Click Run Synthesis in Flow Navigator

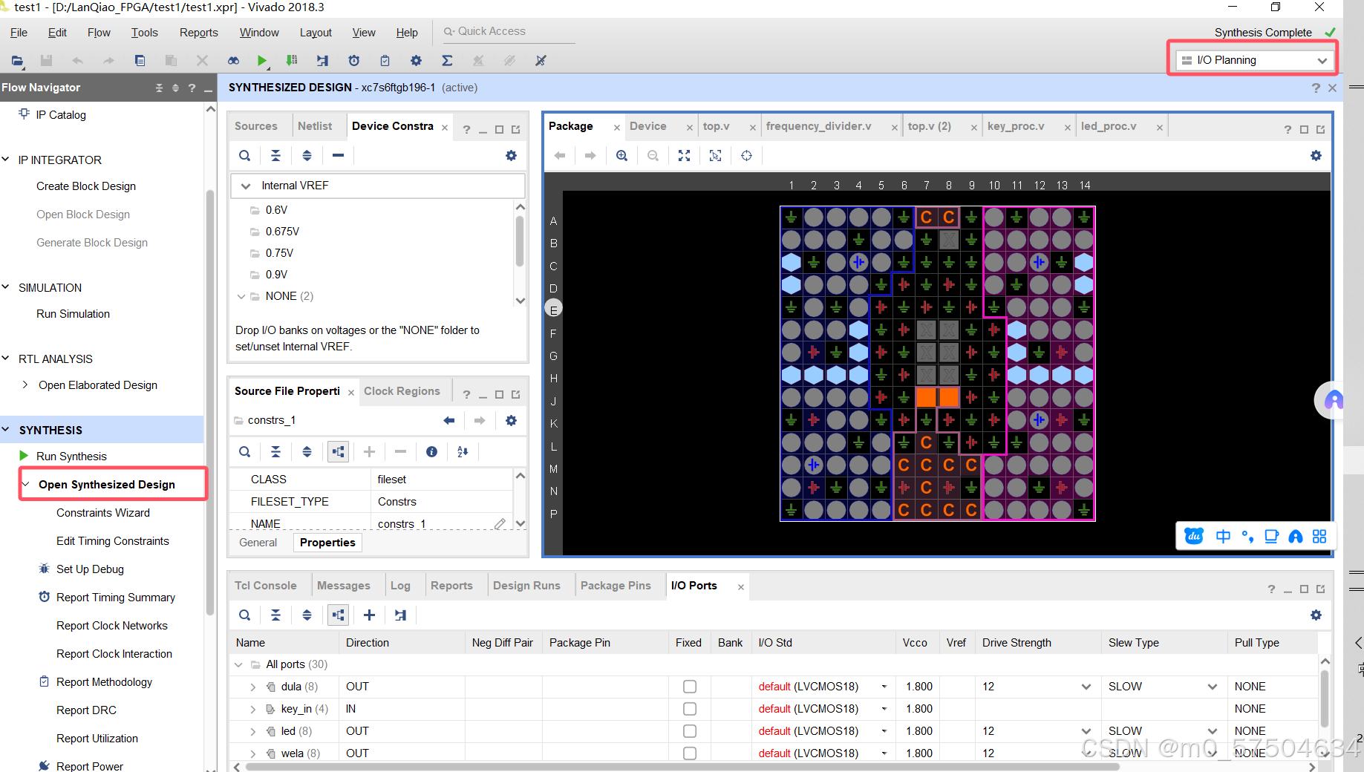pos(71,457)
